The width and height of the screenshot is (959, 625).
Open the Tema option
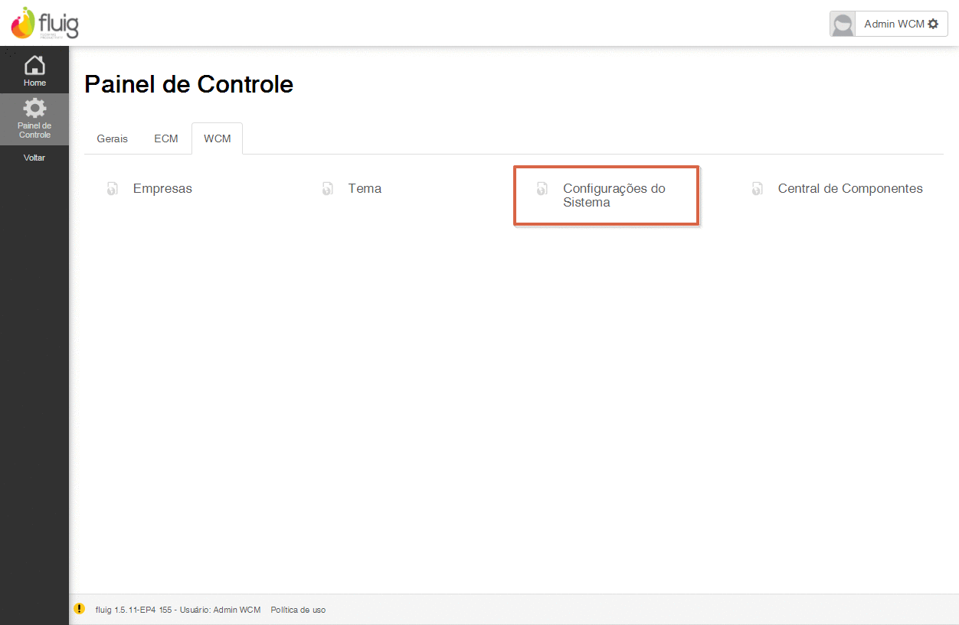(x=365, y=188)
